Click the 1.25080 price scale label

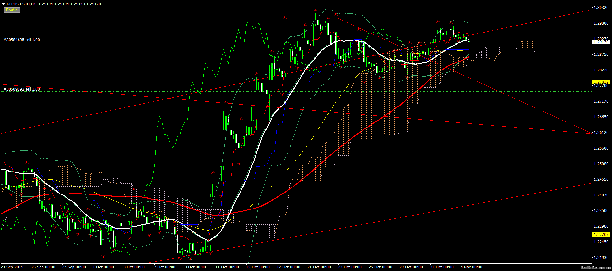[x=601, y=164]
